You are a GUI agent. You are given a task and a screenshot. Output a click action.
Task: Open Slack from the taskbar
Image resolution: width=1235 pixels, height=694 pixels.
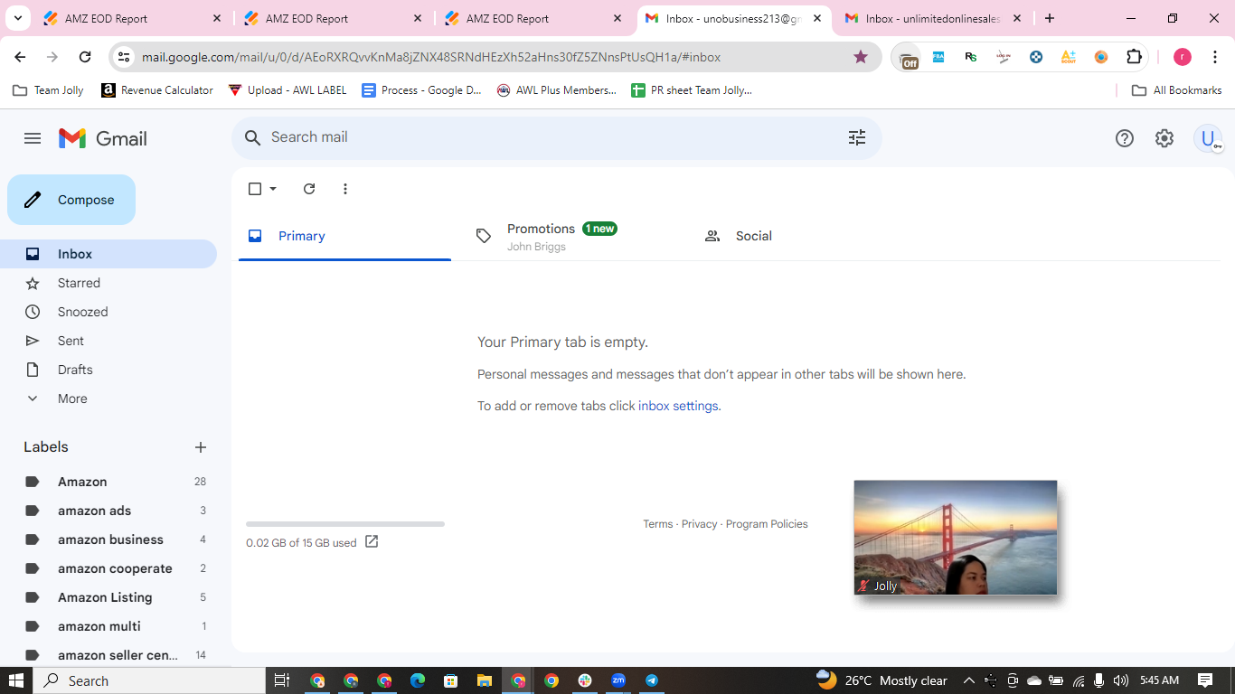585,680
